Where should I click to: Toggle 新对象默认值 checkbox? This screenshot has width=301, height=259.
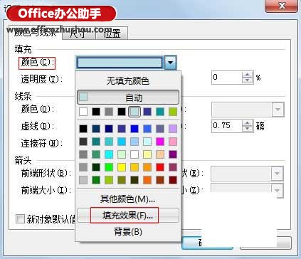(x=20, y=218)
